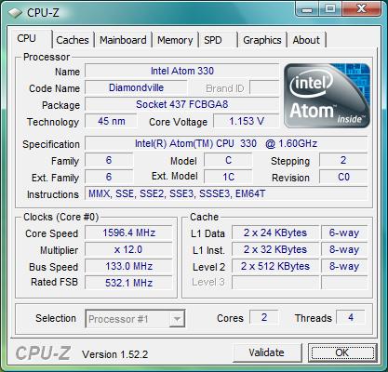Open the Mainboard tab

123,40
